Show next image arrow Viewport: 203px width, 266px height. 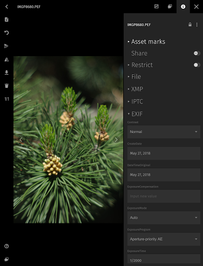coord(116,139)
